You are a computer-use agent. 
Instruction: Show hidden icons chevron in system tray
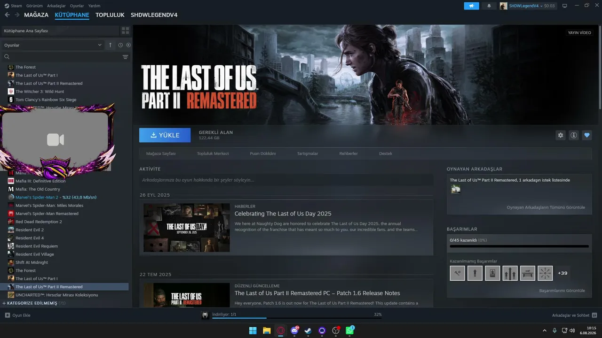click(x=545, y=330)
